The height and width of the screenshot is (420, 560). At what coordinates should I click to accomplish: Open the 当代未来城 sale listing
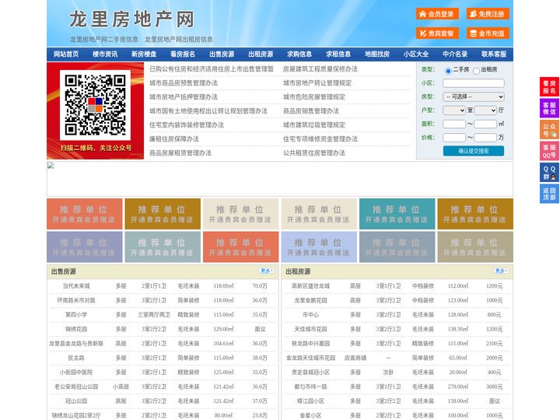76,286
